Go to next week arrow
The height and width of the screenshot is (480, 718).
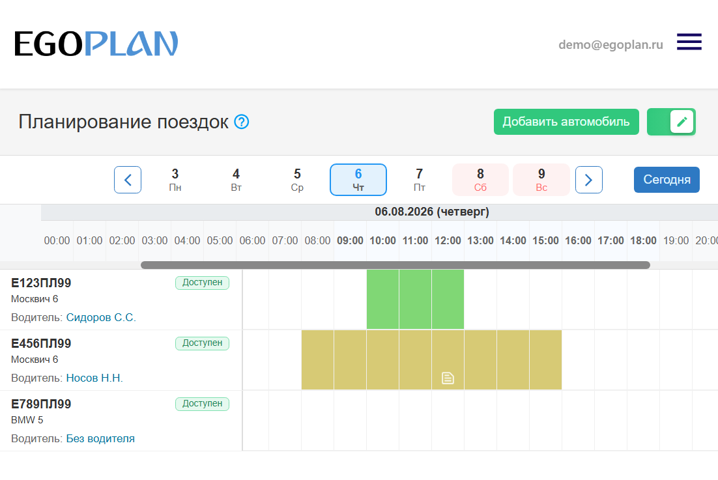589,180
